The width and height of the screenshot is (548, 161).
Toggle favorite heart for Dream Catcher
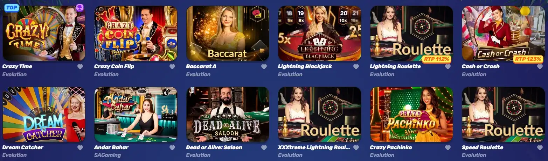pyautogui.click(x=80, y=148)
